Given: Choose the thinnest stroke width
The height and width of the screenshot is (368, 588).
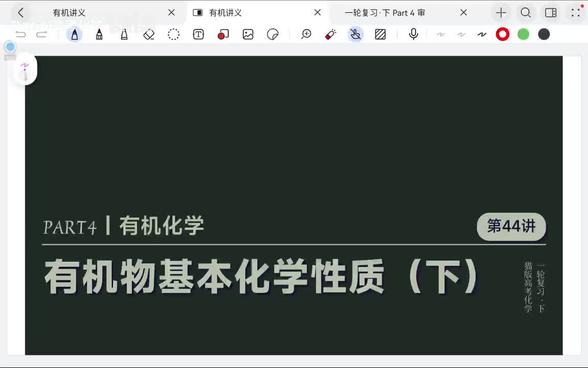Looking at the screenshot, I should pyautogui.click(x=440, y=34).
